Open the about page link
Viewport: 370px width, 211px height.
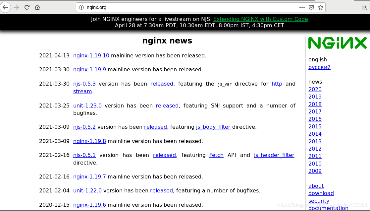pyautogui.click(x=316, y=186)
